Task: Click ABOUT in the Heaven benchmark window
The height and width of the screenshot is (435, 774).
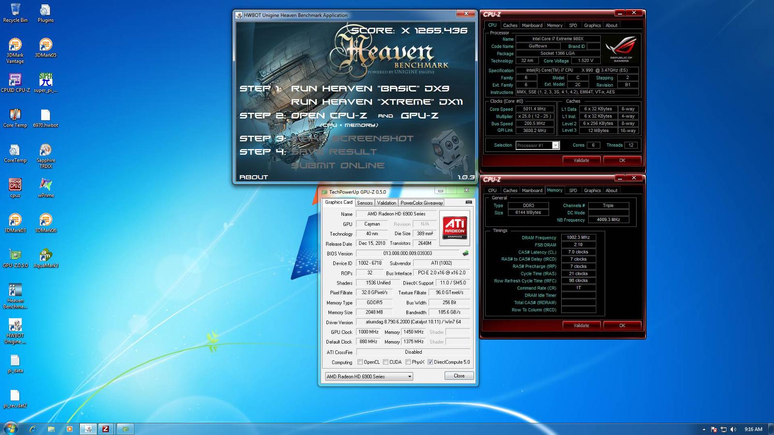Action: pos(253,177)
